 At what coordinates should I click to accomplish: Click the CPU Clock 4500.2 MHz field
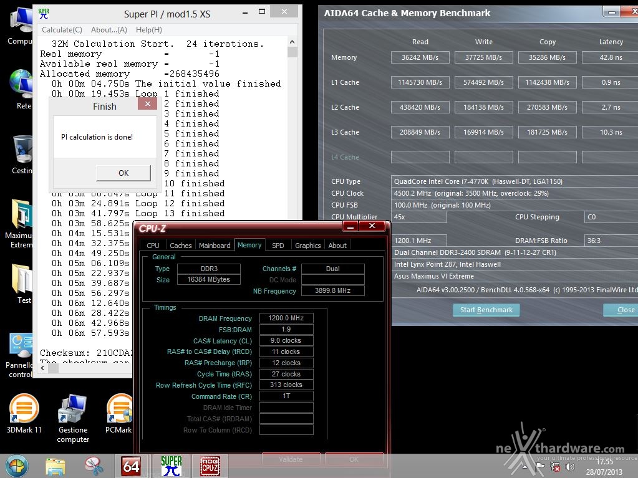[x=515, y=193]
